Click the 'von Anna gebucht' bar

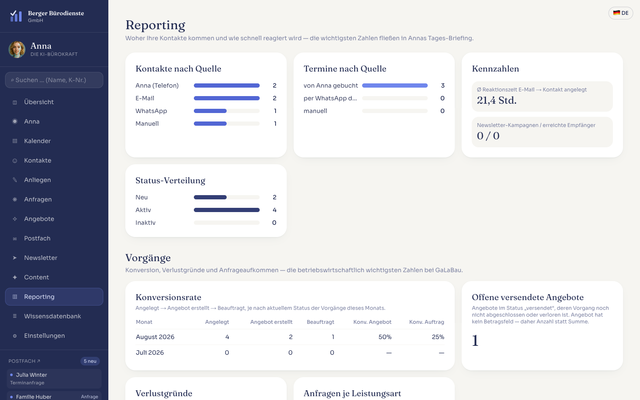point(395,86)
